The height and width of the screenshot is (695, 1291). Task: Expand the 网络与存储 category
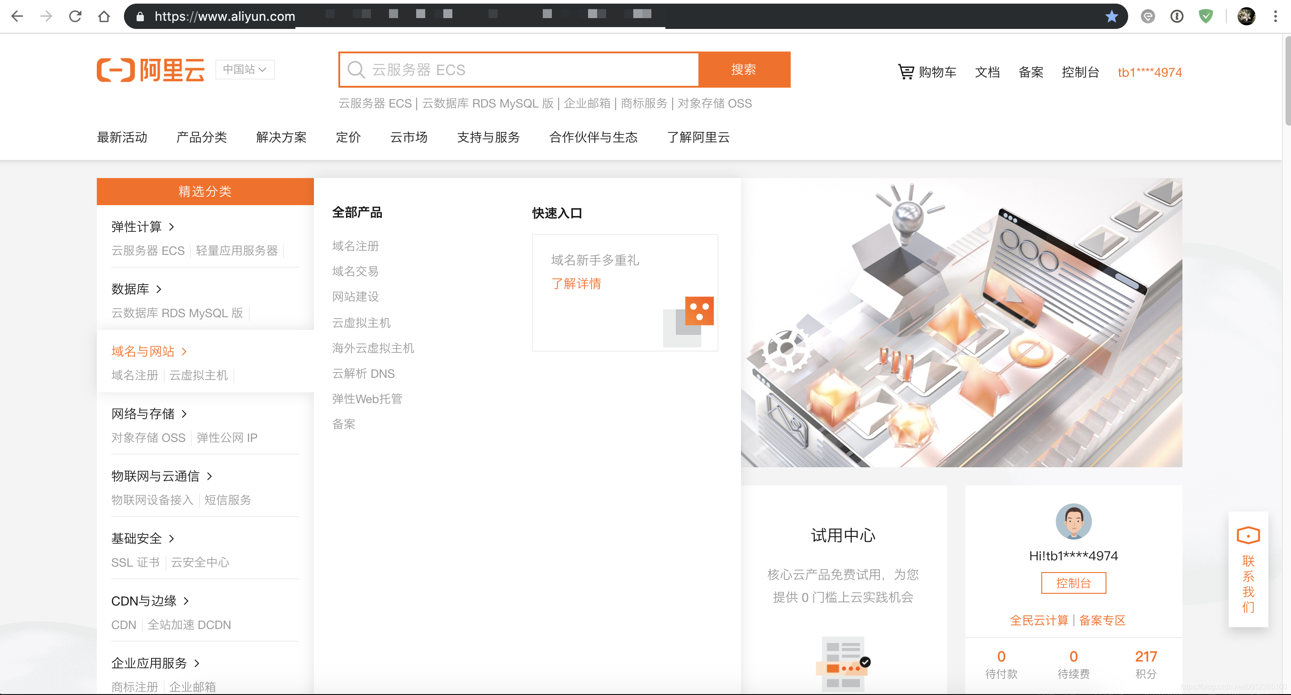(x=149, y=413)
